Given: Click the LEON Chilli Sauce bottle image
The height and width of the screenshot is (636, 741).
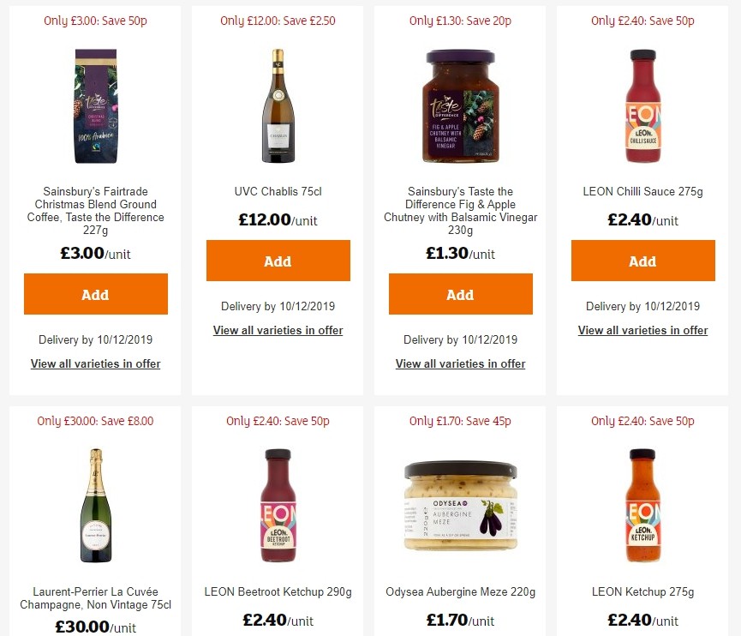Looking at the screenshot, I should coord(642,106).
